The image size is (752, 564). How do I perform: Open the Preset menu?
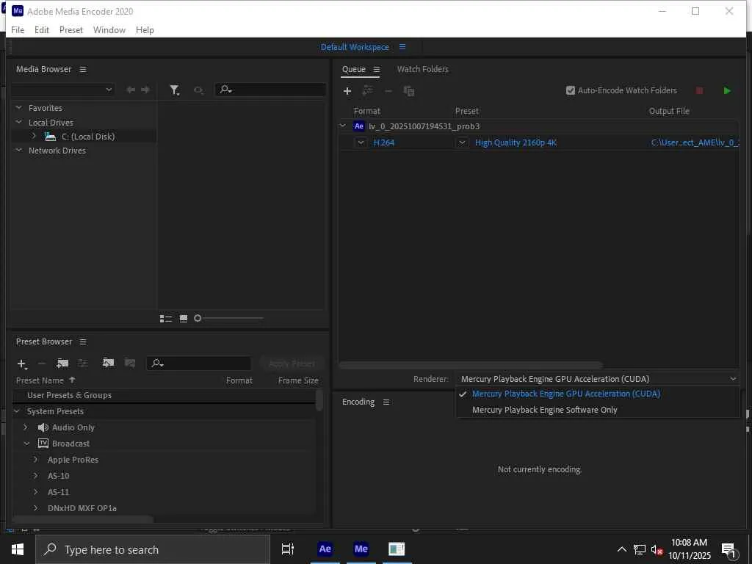tap(71, 29)
